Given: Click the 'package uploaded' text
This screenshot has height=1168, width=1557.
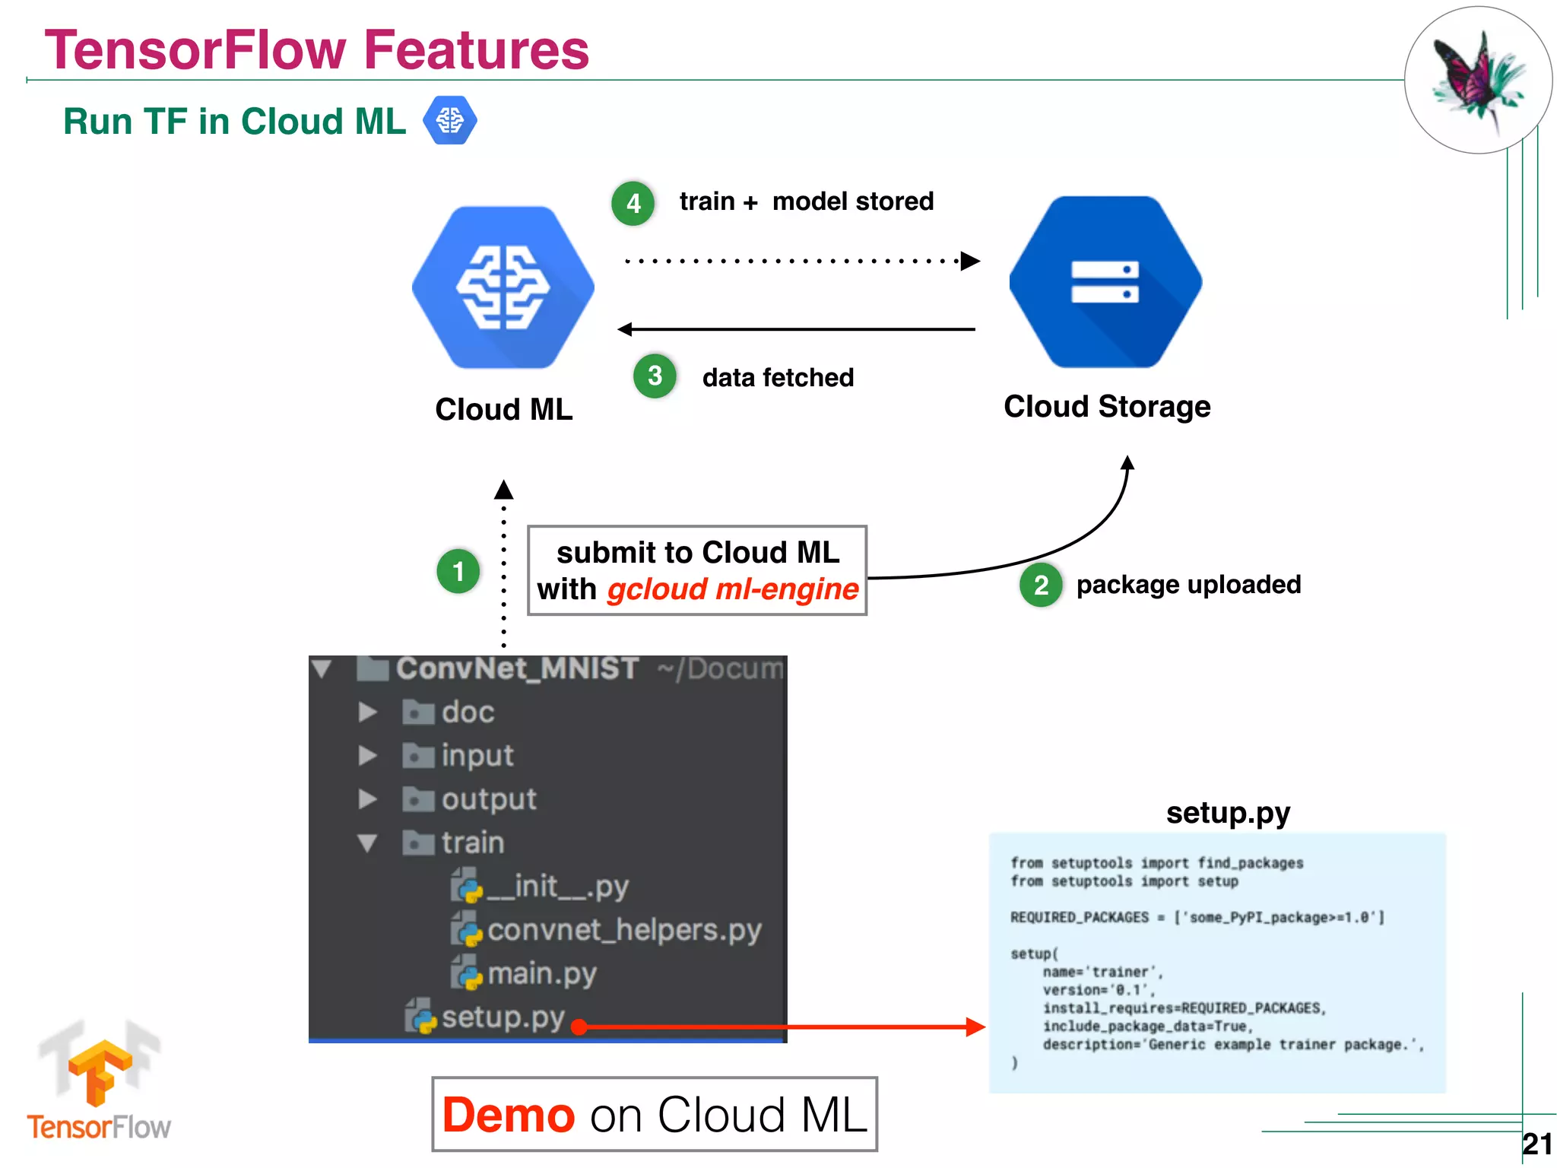Looking at the screenshot, I should click(1188, 585).
